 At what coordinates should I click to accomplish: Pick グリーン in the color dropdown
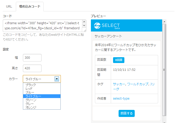click(x=31, y=100)
